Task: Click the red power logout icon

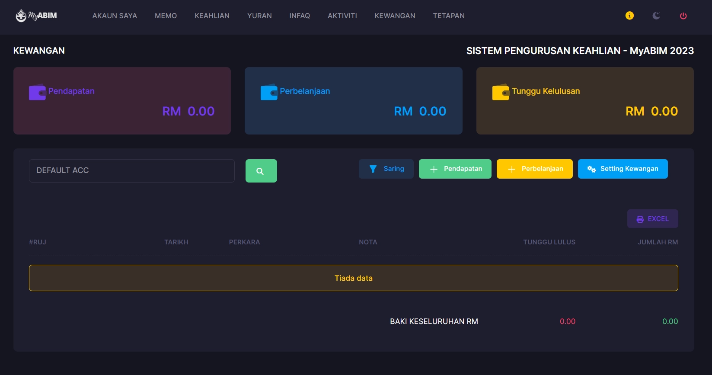Action: pyautogui.click(x=683, y=16)
